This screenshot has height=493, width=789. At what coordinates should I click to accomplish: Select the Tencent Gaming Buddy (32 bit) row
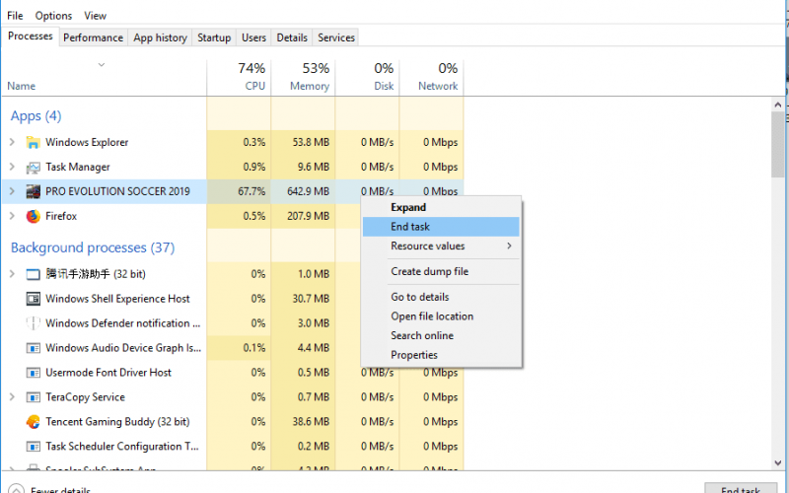tap(233, 422)
